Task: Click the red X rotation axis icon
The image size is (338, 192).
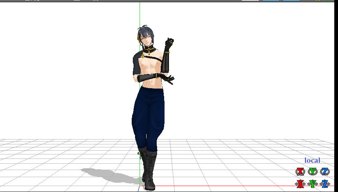Action: [300, 172]
